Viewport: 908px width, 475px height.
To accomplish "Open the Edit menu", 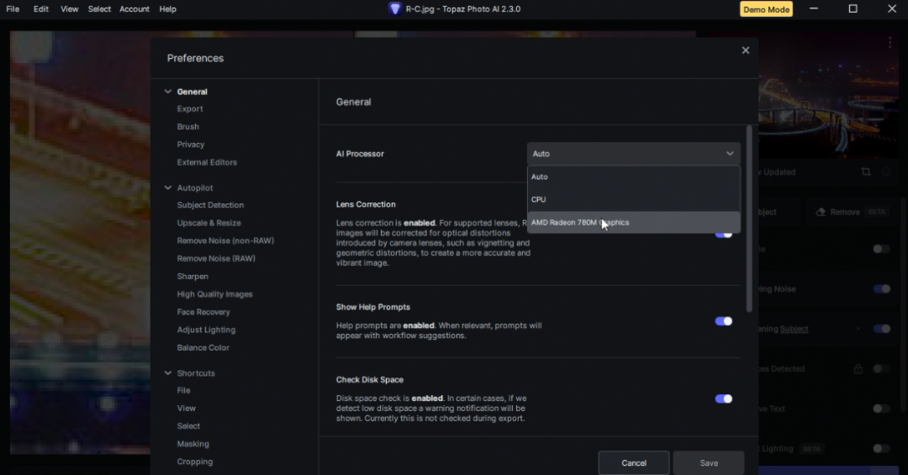I will 41,9.
